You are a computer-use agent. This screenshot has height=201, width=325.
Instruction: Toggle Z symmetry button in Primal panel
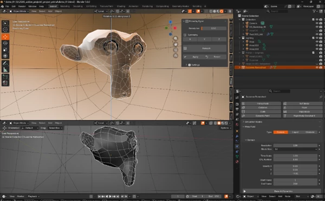pos(219,39)
